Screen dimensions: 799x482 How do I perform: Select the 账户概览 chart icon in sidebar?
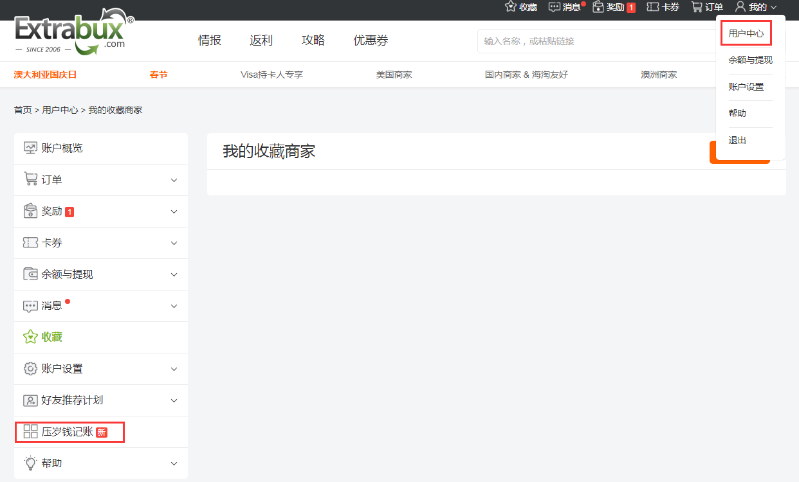tap(30, 148)
